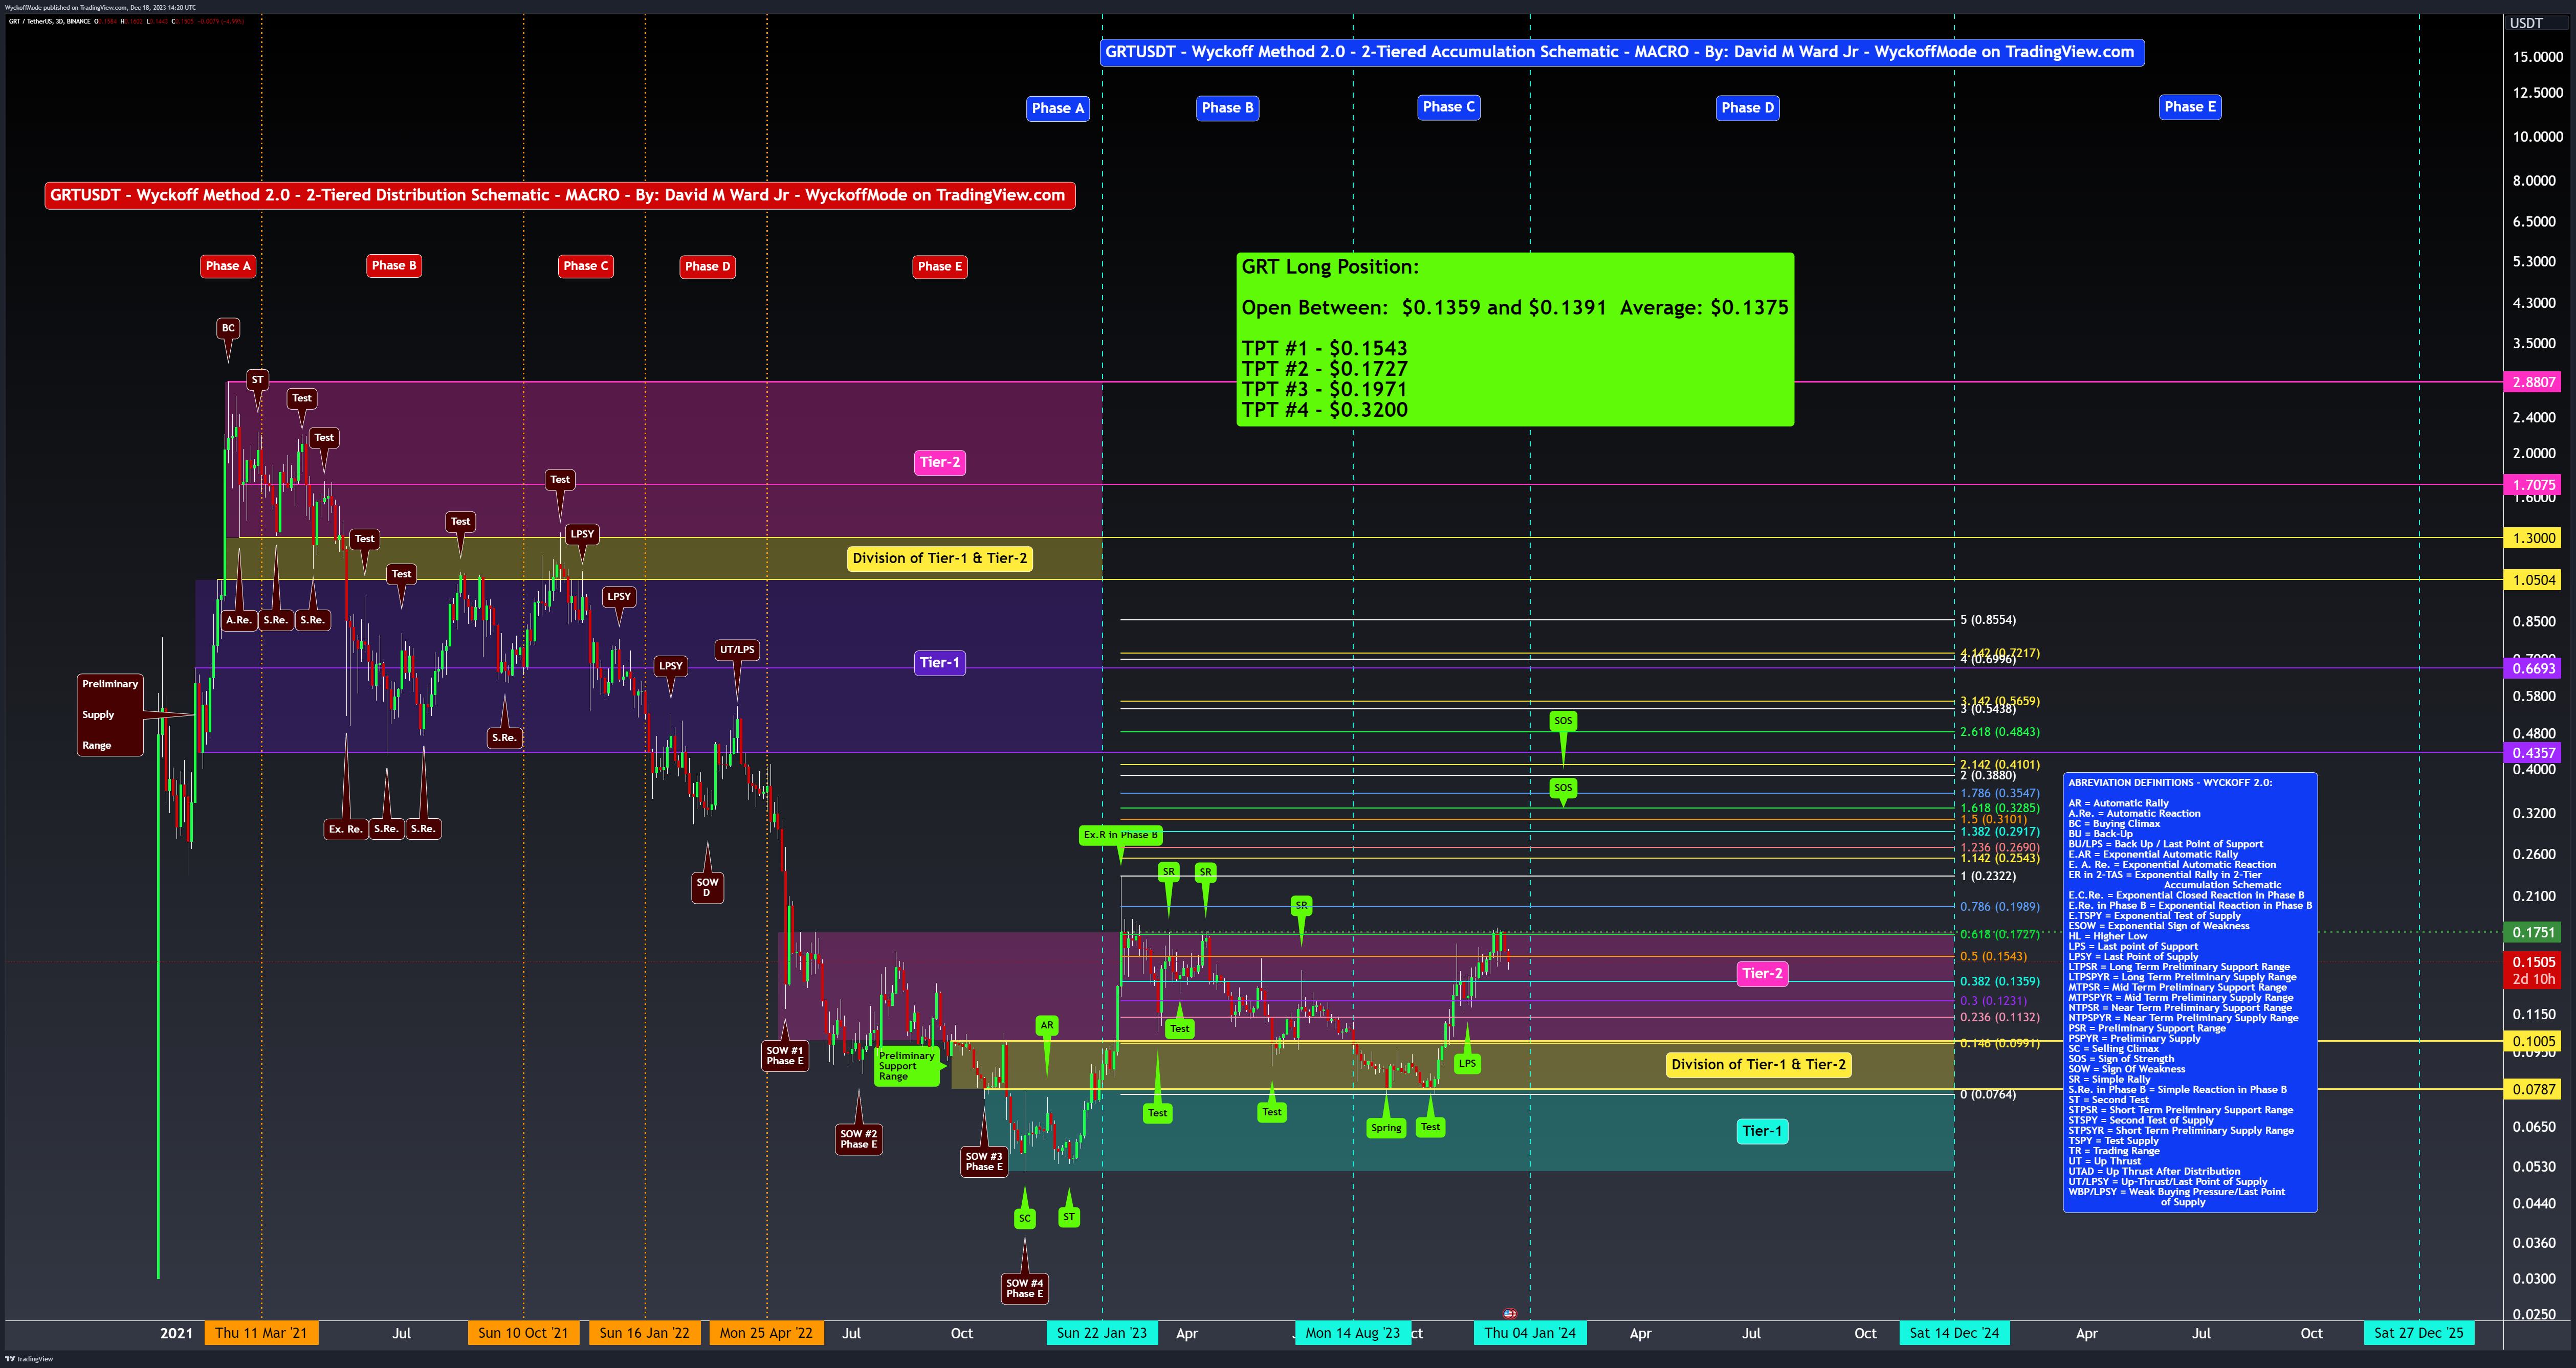Image resolution: width=2576 pixels, height=1368 pixels.
Task: Click the Preliminary Supply Range callout
Action: pos(110,714)
